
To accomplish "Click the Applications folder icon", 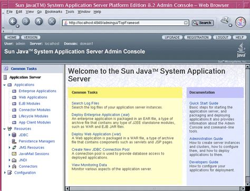I will 9,85.
